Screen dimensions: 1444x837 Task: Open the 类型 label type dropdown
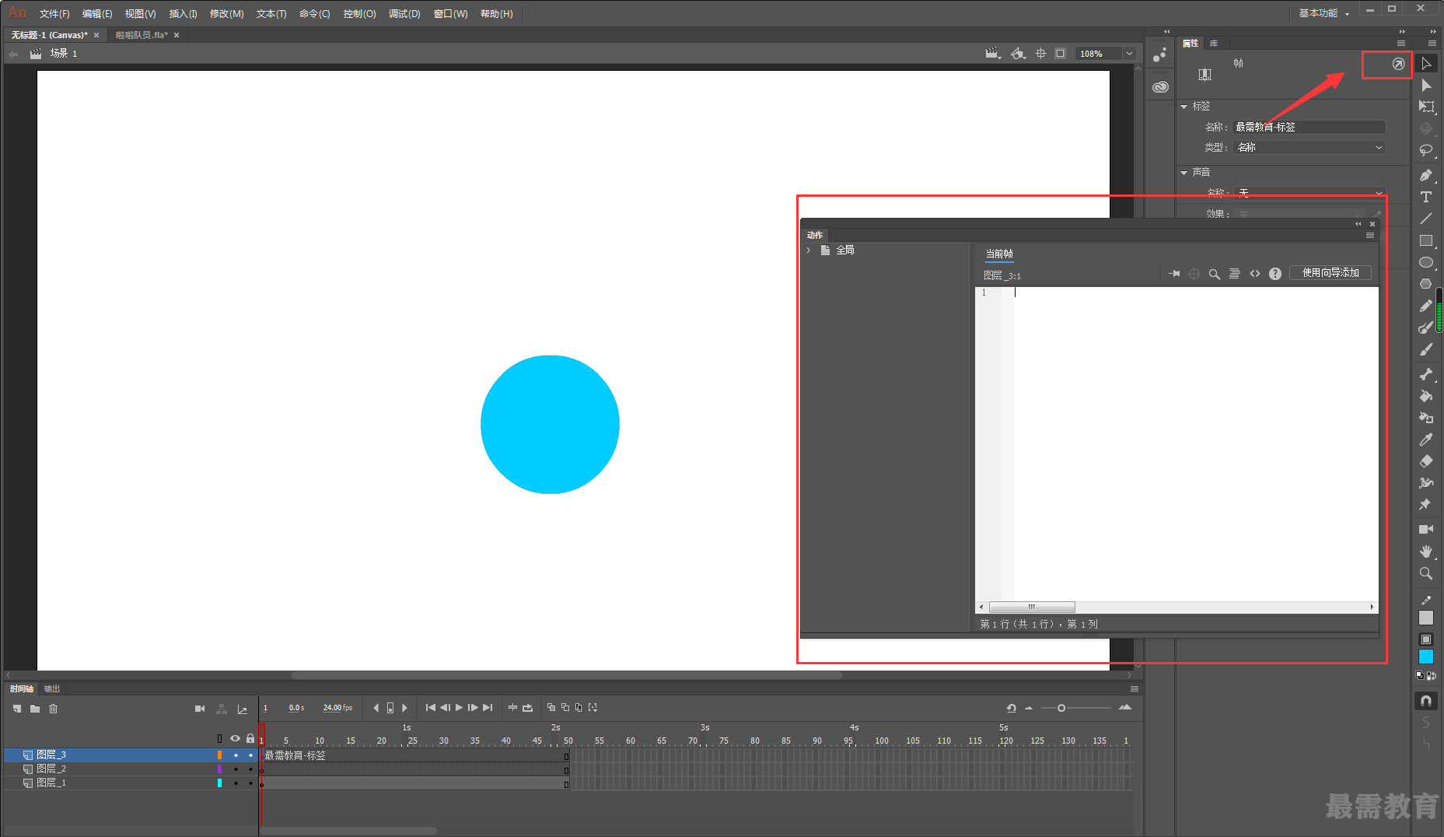pos(1309,148)
